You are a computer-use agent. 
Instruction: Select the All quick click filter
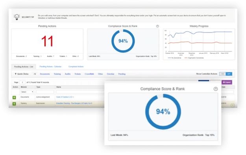[x=35, y=74]
